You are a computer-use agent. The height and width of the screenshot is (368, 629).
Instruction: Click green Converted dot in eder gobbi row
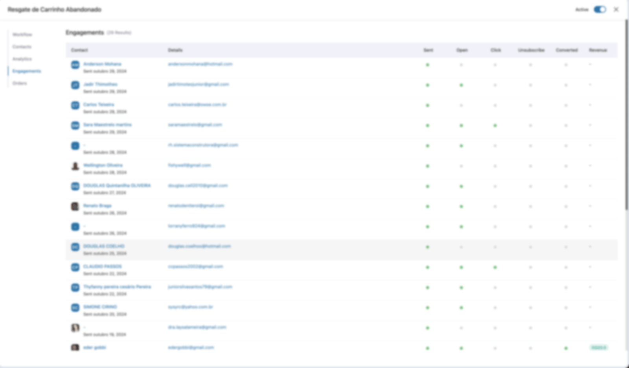pyautogui.click(x=566, y=348)
